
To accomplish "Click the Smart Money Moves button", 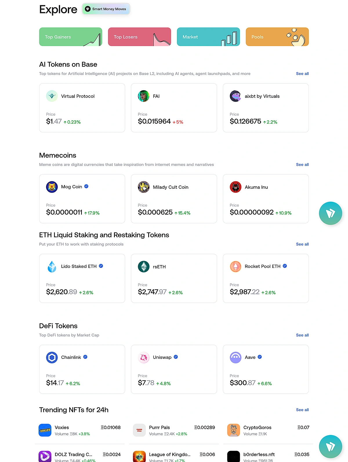I will pos(106,9).
